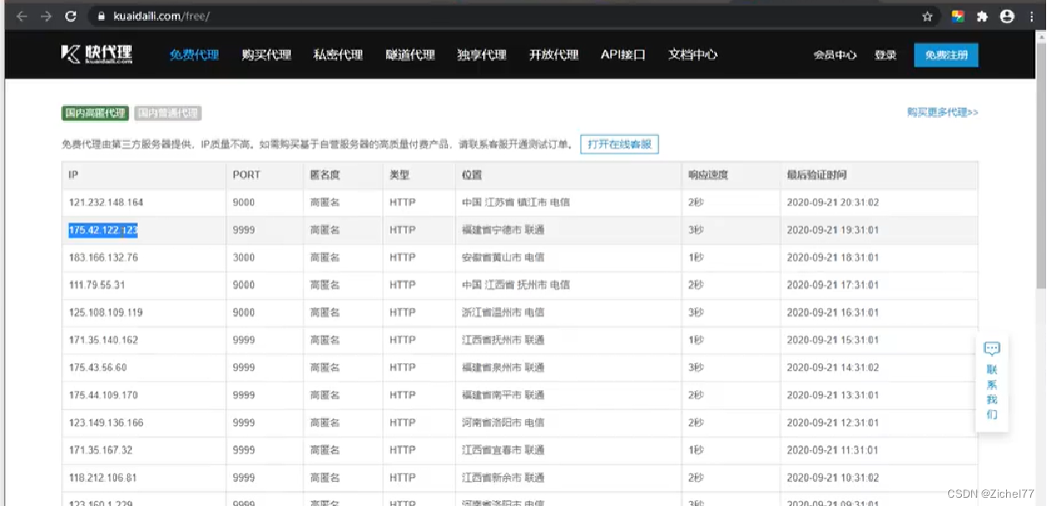This screenshot has width=1047, height=506.
Task: Click timestamp 2020-09-21 17:31:01
Action: (833, 286)
